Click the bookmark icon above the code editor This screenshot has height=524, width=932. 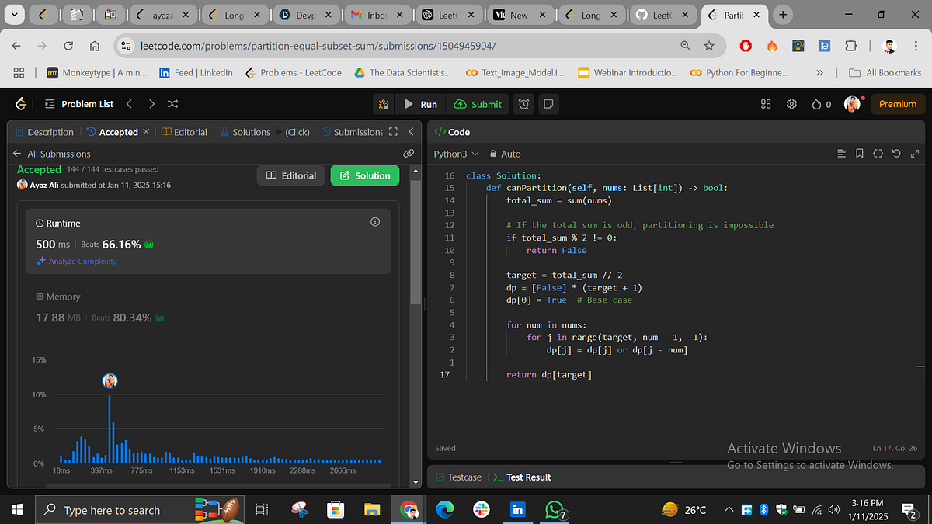pyautogui.click(x=860, y=154)
